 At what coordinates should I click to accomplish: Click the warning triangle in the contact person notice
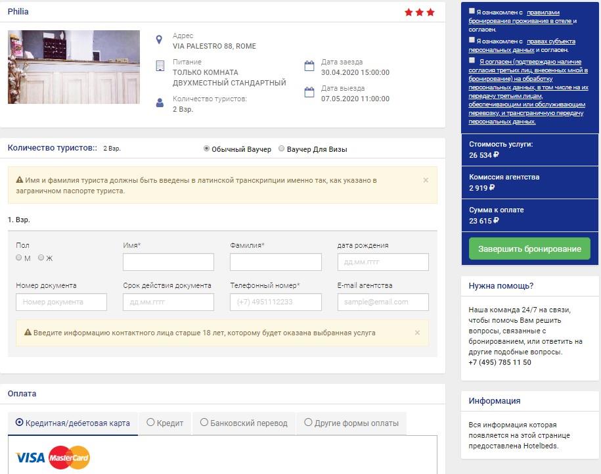pyautogui.click(x=28, y=332)
